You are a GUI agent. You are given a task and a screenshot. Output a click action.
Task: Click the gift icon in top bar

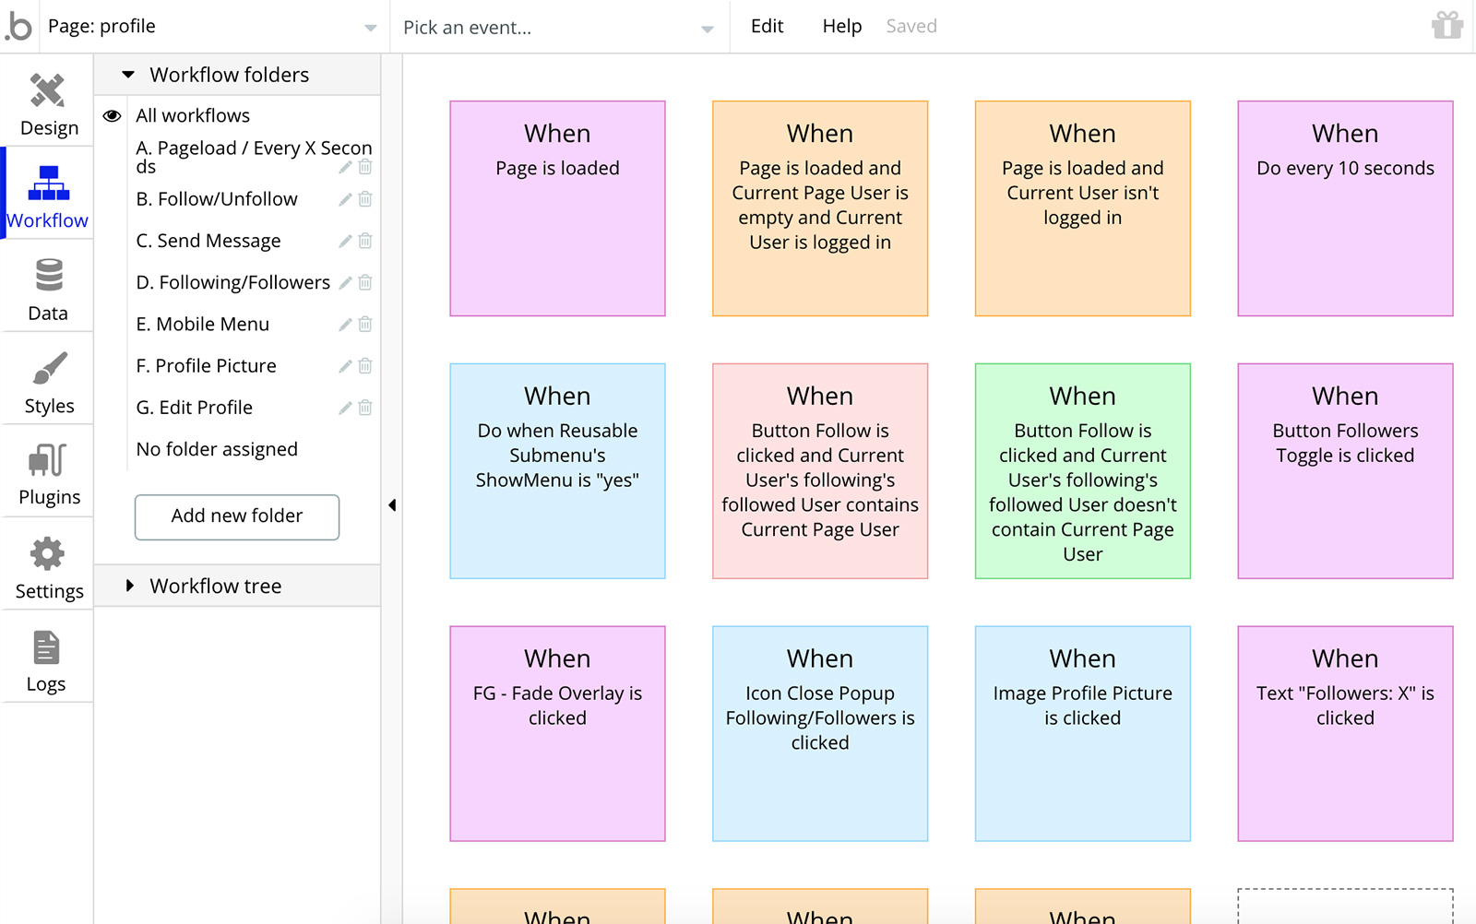coord(1447,25)
